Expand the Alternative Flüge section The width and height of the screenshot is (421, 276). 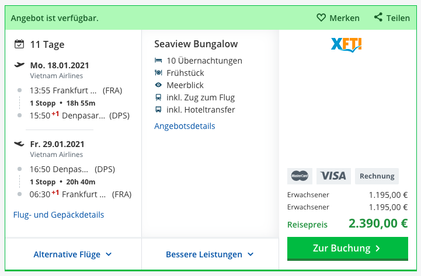(73, 254)
